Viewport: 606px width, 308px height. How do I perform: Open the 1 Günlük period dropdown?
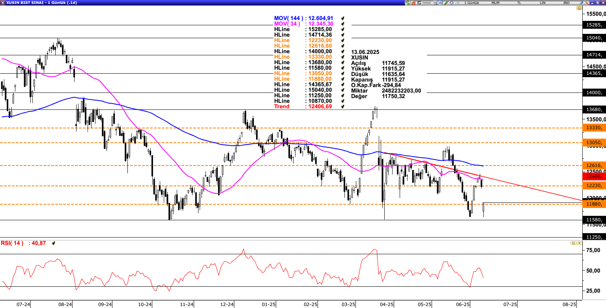[x=471, y=3]
